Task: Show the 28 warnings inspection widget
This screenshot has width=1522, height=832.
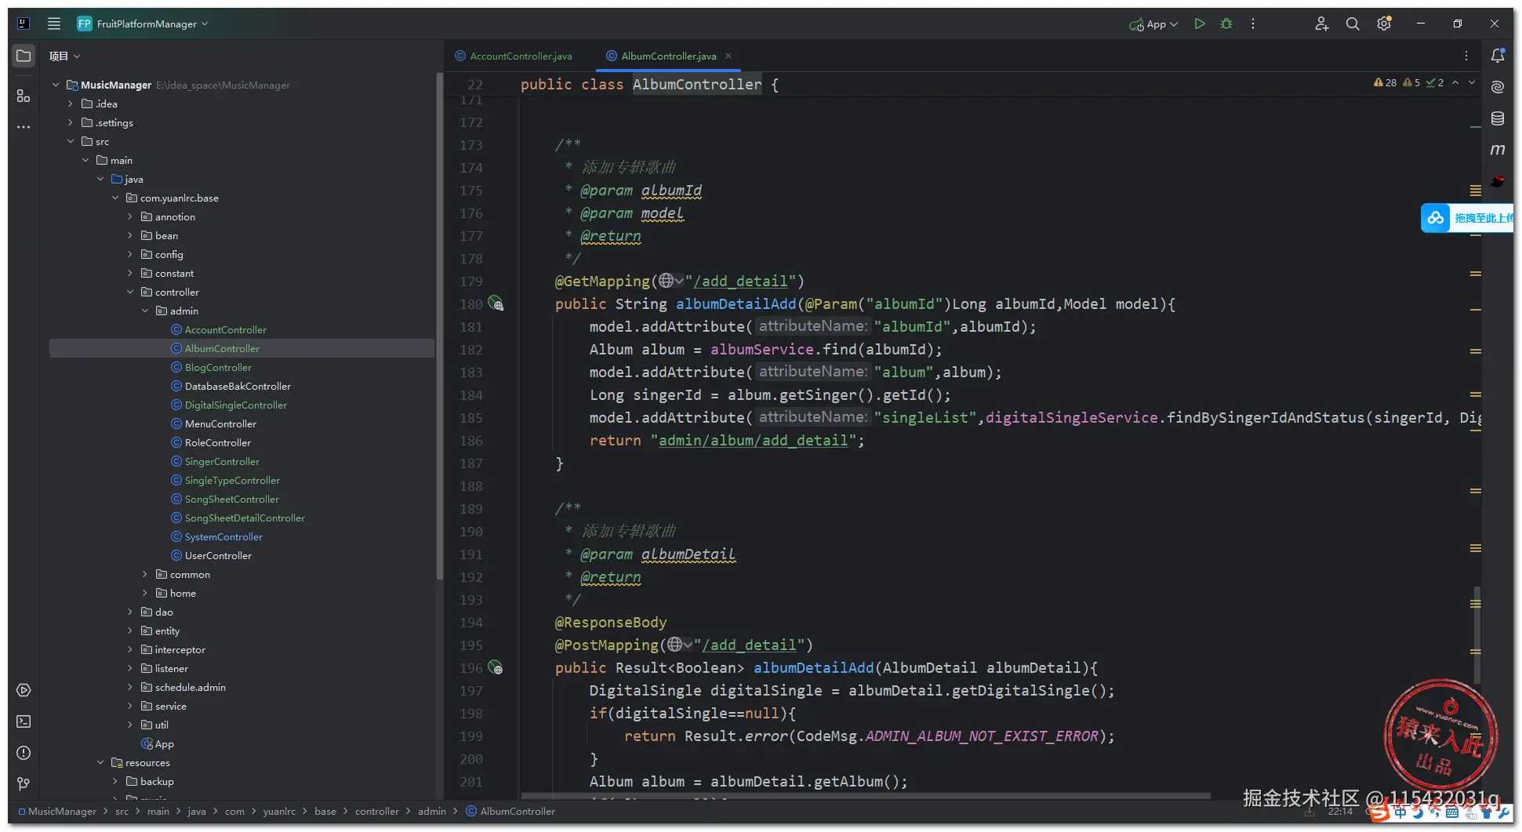Action: [x=1386, y=82]
